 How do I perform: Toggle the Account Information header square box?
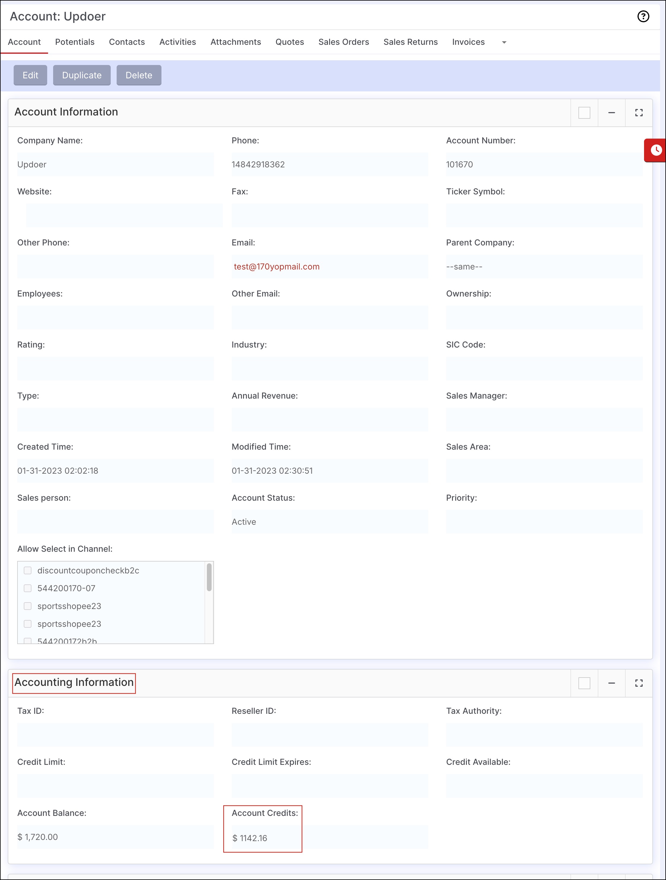point(584,113)
